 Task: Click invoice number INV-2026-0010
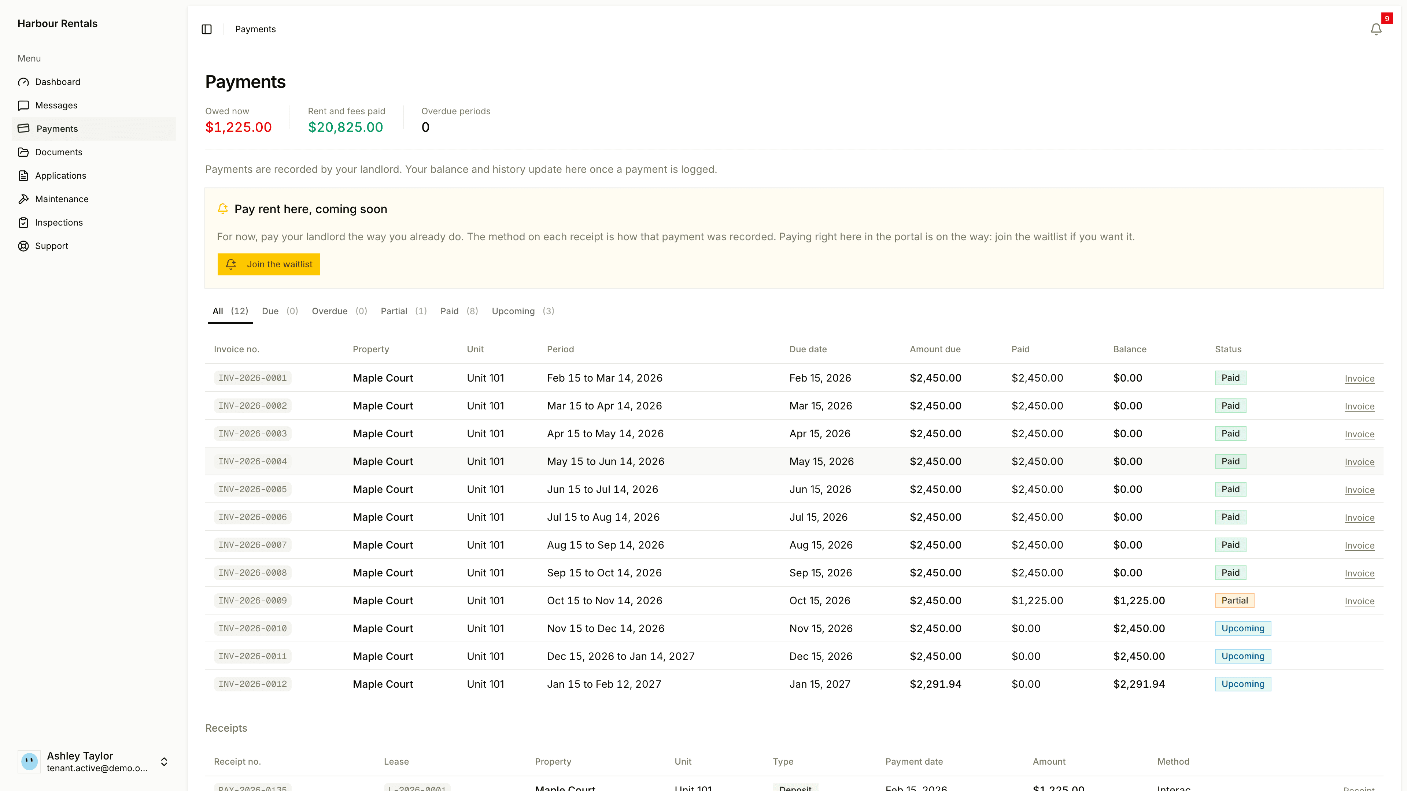[x=252, y=628]
